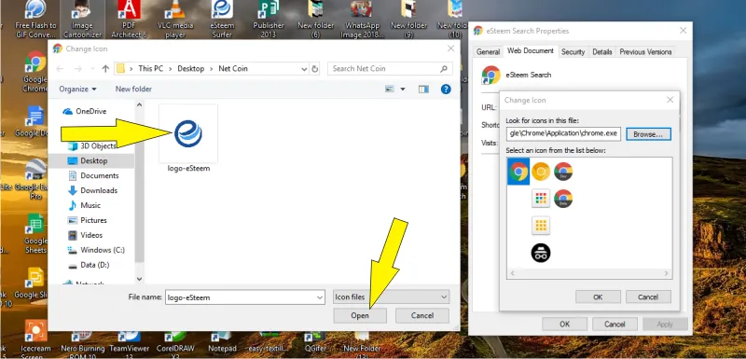746x359 pixels.
Task: Open the PDF Architect 6 desktop shortcut
Action: click(129, 20)
